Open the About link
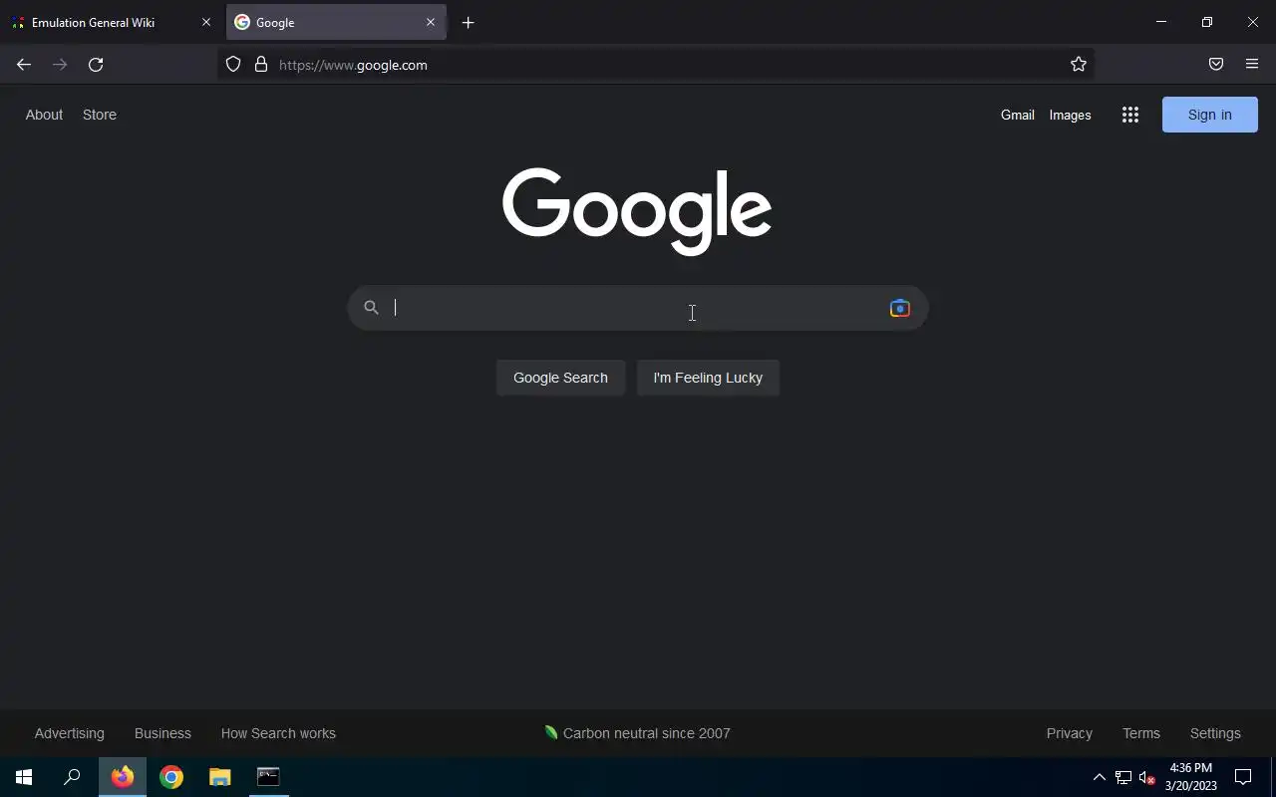 click(44, 115)
